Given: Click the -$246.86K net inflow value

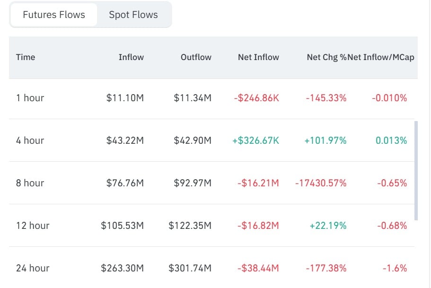Looking at the screenshot, I should 256,98.
